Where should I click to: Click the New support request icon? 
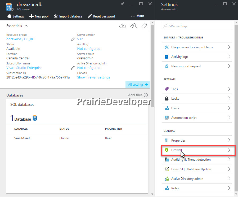(x=167, y=66)
